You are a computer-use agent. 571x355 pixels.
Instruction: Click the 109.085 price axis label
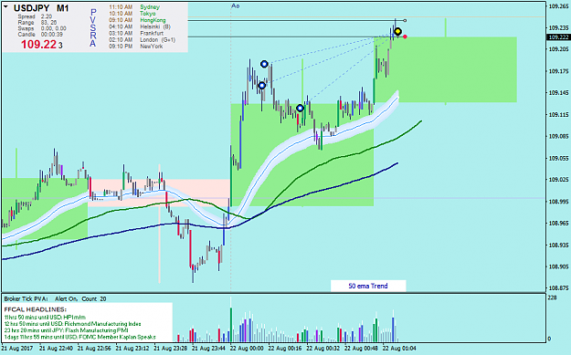coord(558,136)
